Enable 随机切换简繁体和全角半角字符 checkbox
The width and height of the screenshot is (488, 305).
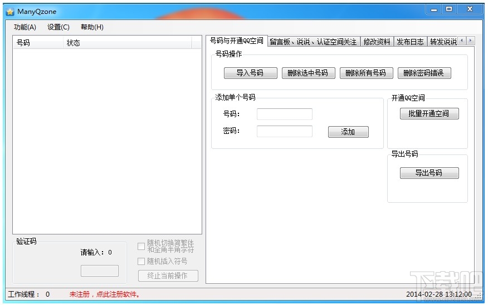[141, 246]
